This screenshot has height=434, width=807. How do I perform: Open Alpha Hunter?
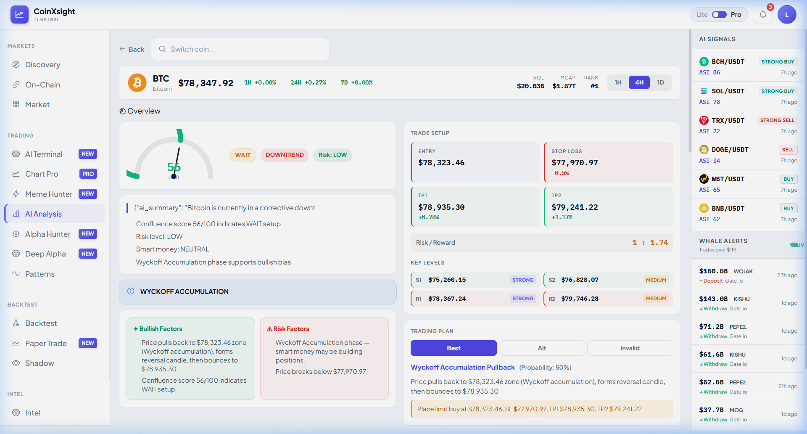[55, 234]
